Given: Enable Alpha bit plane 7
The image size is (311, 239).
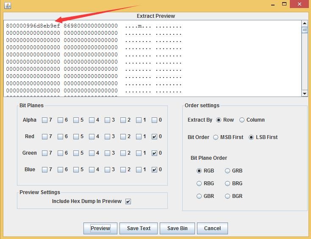Looking at the screenshot, I should 44,120.
